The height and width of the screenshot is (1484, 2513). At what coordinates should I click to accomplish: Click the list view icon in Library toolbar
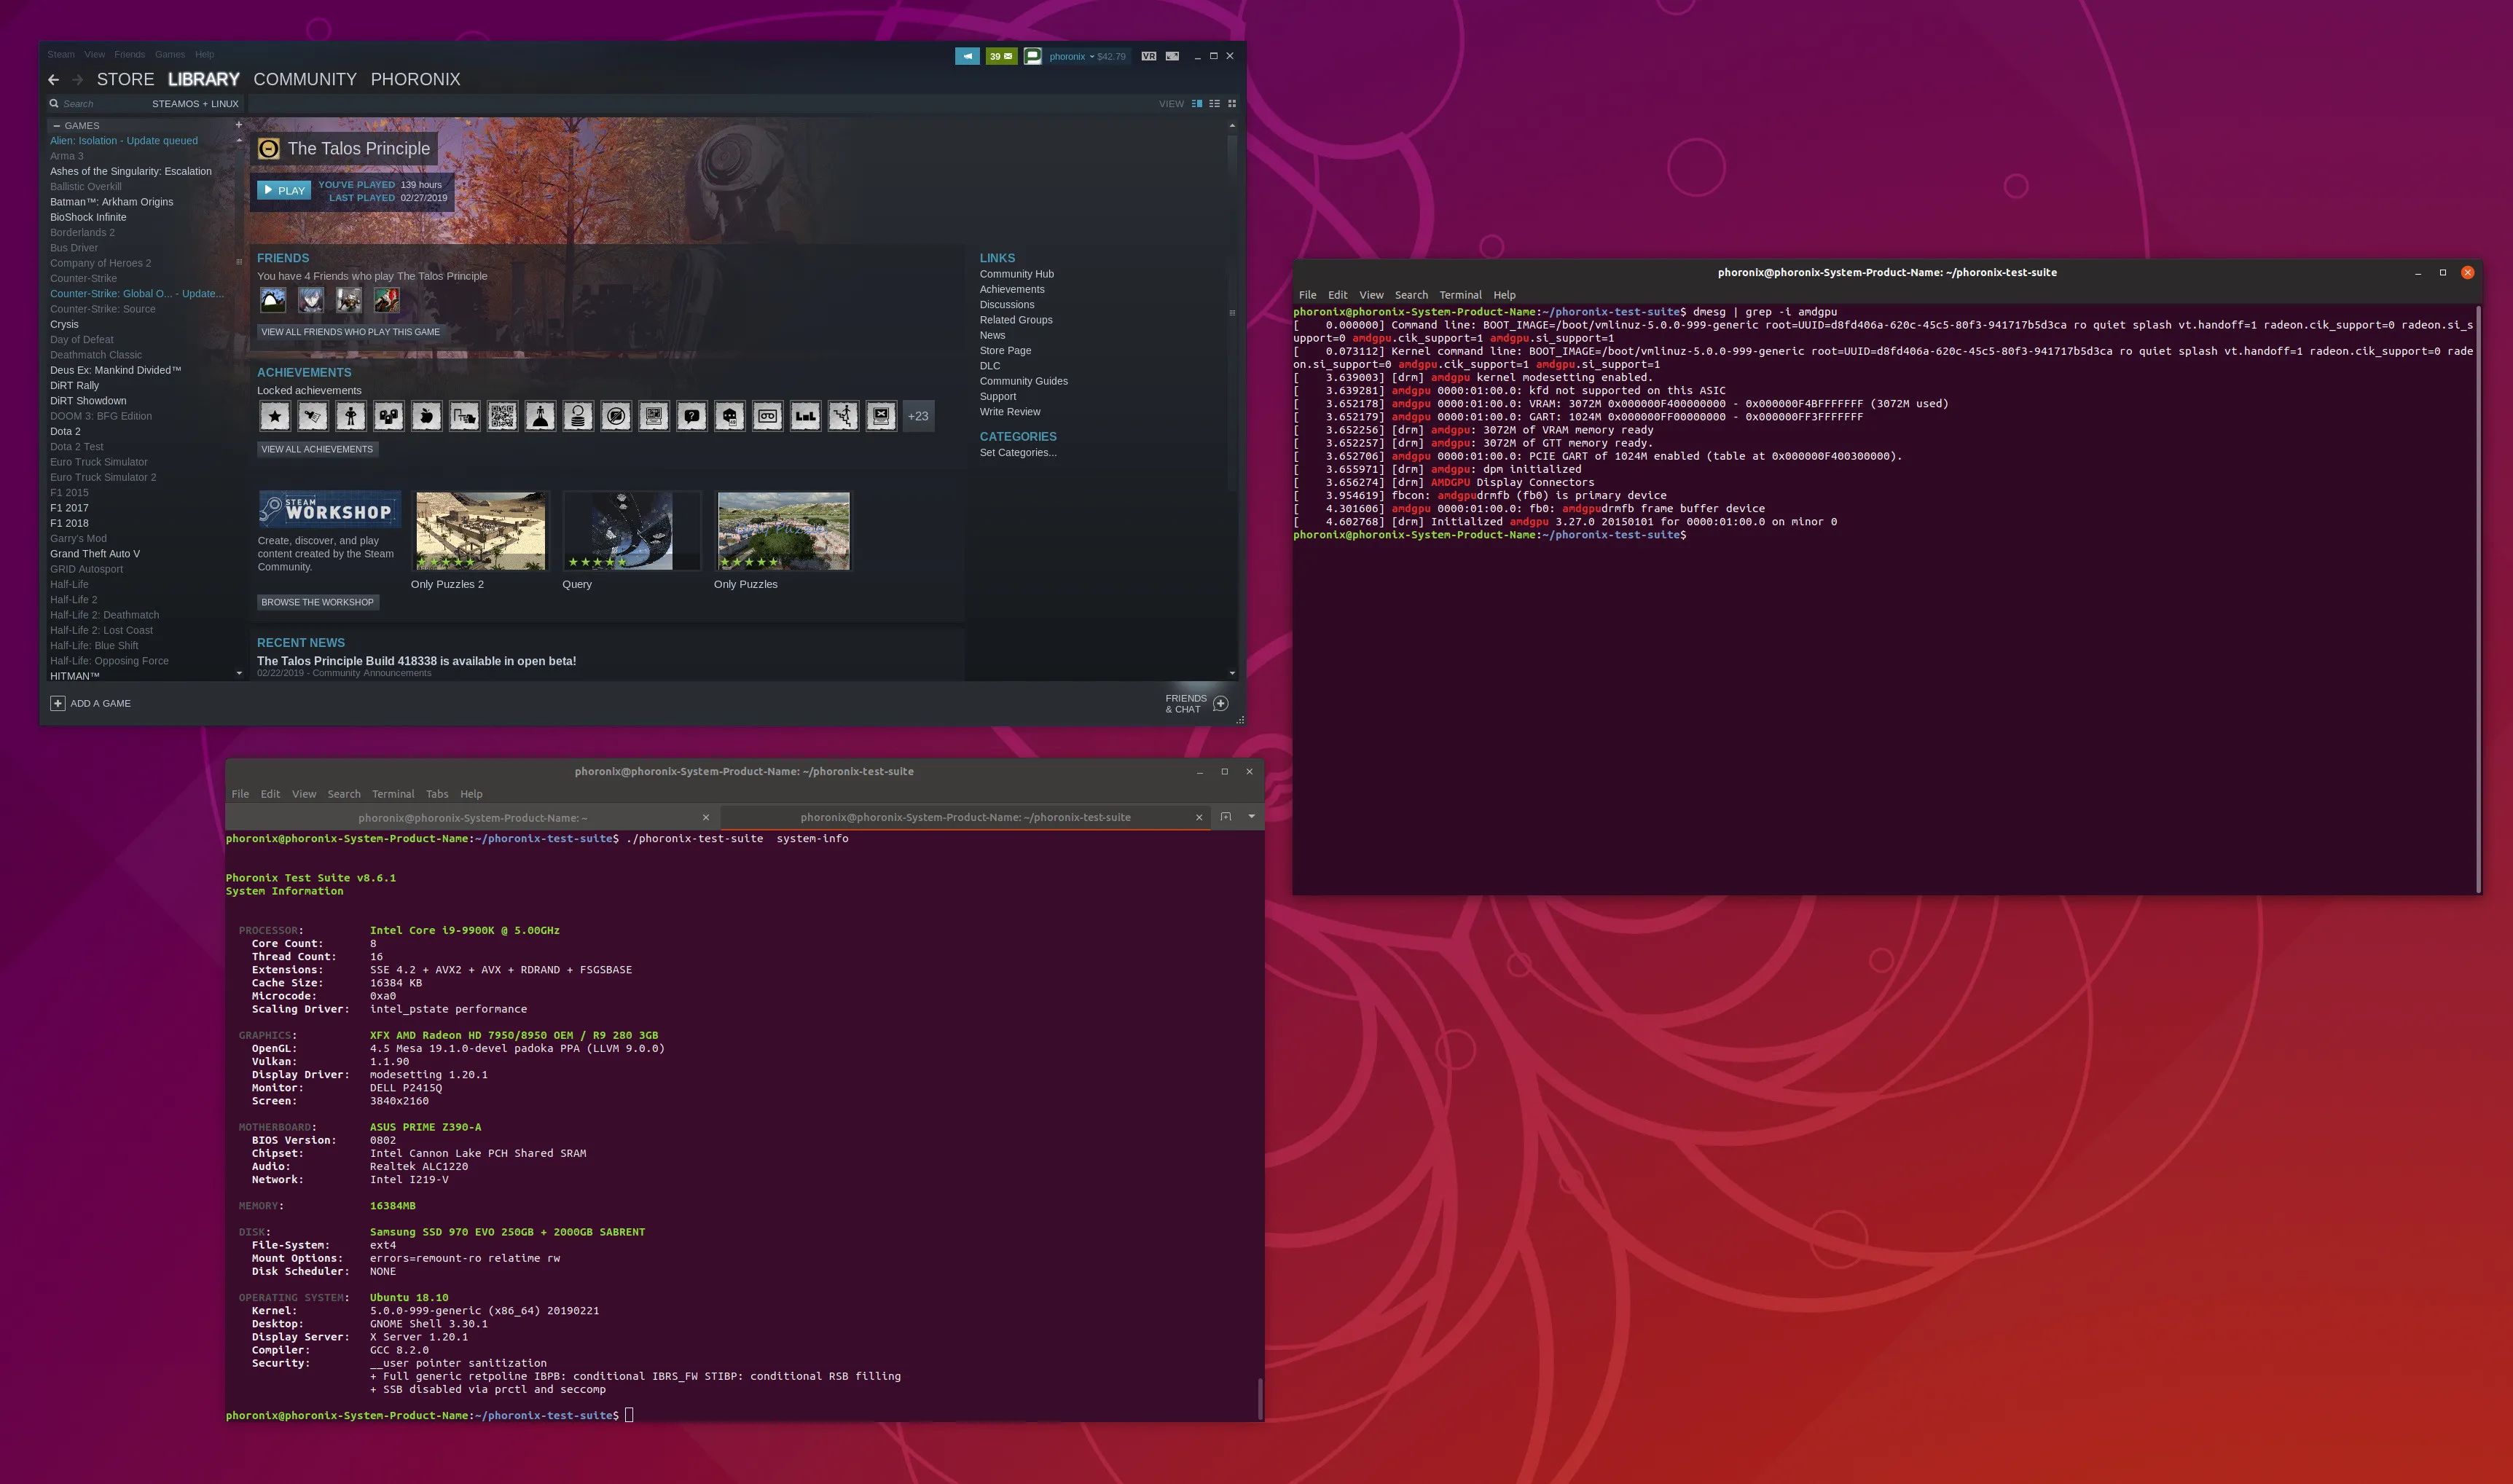[1213, 103]
